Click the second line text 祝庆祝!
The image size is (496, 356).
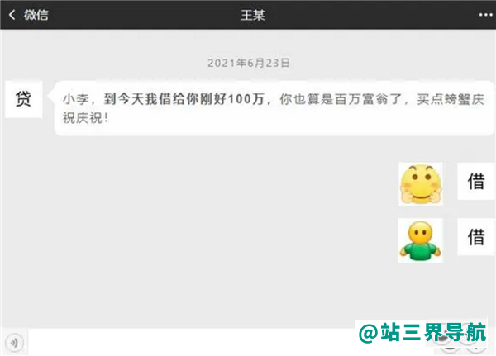tap(85, 118)
